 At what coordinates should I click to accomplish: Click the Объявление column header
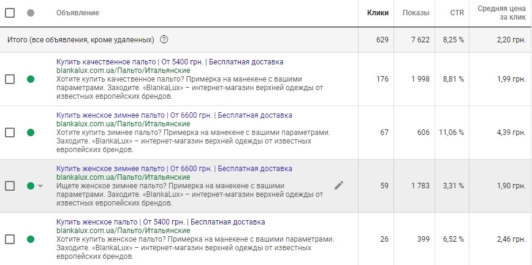point(78,13)
